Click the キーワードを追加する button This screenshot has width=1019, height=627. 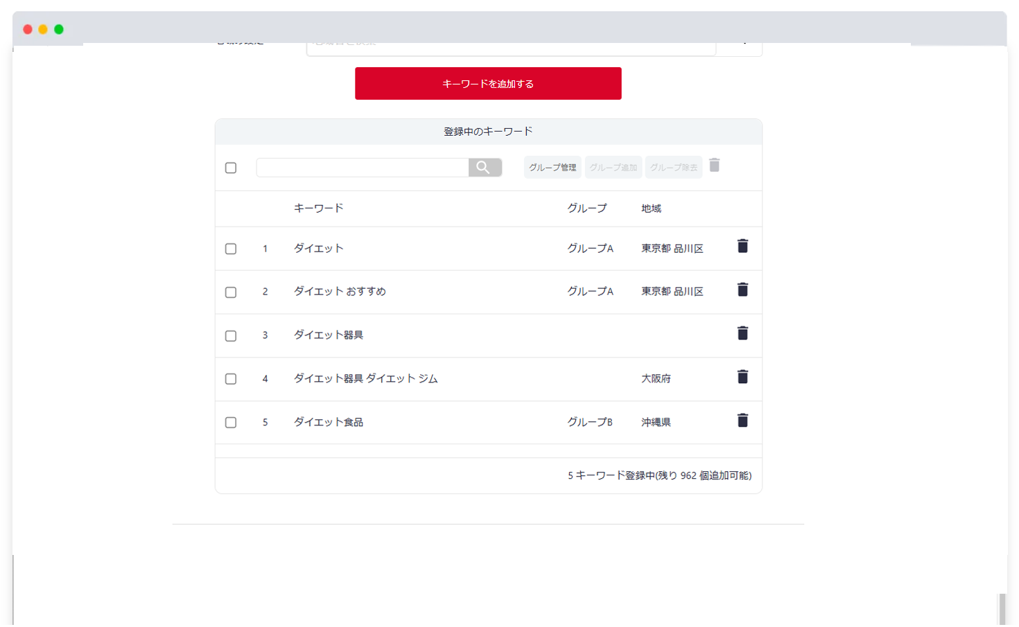pyautogui.click(x=487, y=83)
